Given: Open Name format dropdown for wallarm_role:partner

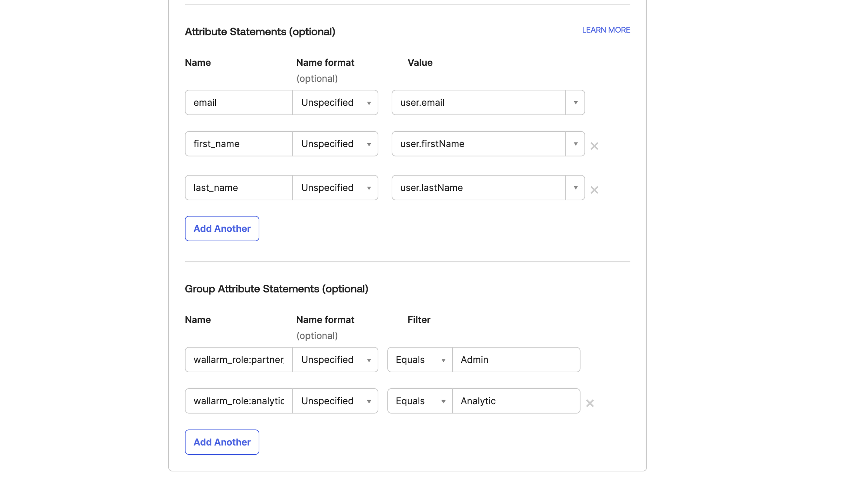Looking at the screenshot, I should click(369, 360).
